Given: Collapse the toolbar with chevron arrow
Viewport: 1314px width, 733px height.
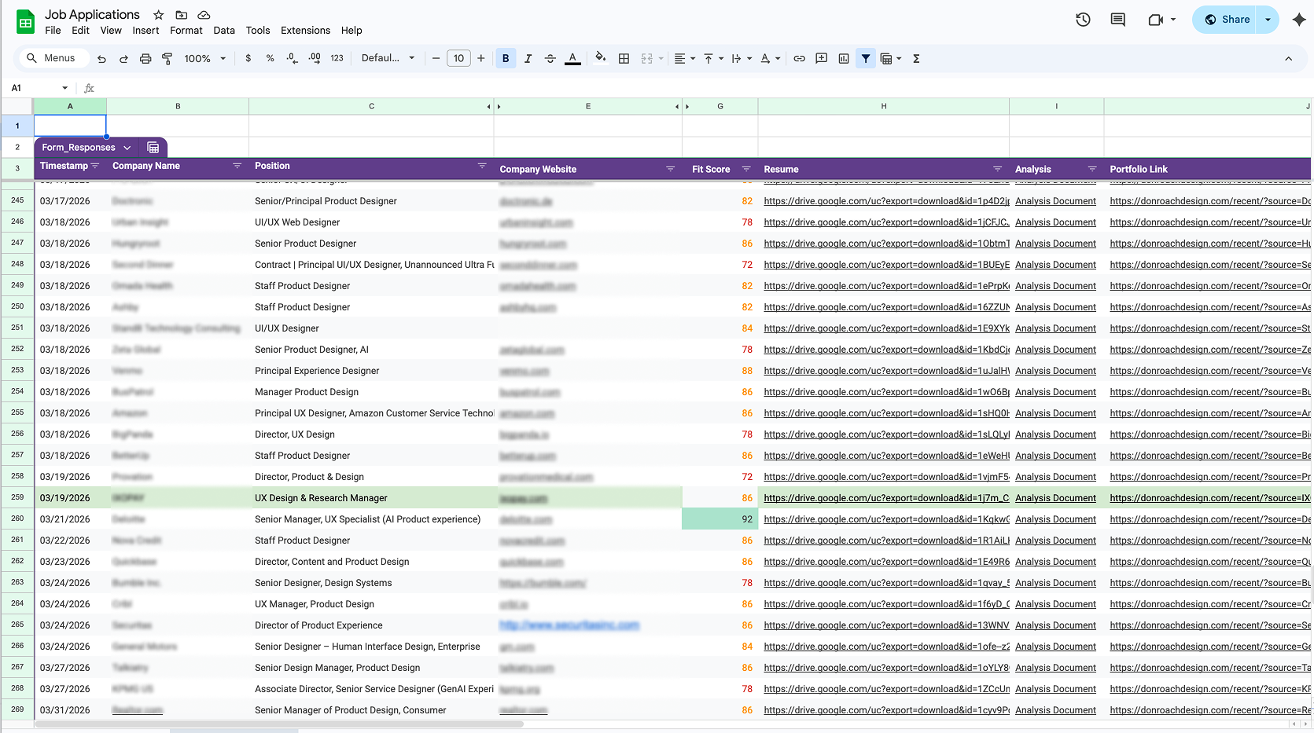Looking at the screenshot, I should [1288, 59].
